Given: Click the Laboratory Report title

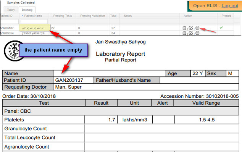Looking at the screenshot, I should pyautogui.click(x=120, y=54).
